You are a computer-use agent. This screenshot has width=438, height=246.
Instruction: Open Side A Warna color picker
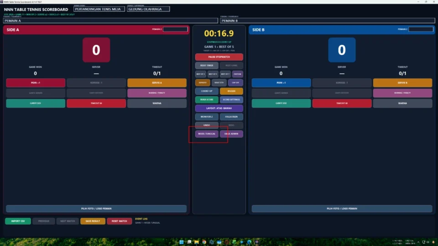157,103
